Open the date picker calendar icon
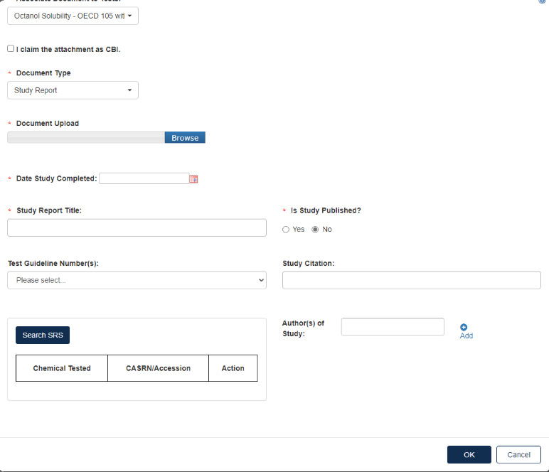Image resolution: width=549 pixels, height=472 pixels. coord(193,179)
